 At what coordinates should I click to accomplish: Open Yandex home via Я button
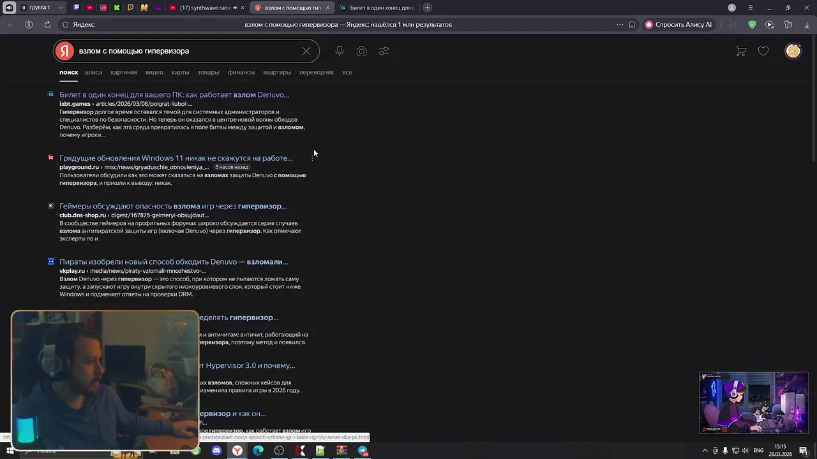pyautogui.click(x=29, y=24)
